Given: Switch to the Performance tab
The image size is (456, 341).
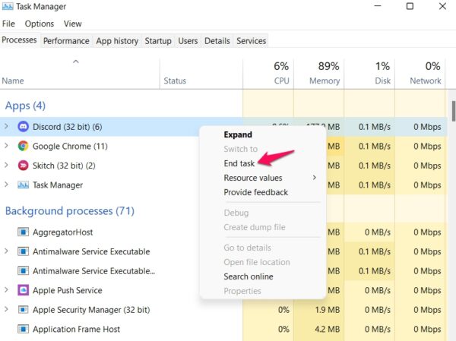Looking at the screenshot, I should pyautogui.click(x=66, y=41).
